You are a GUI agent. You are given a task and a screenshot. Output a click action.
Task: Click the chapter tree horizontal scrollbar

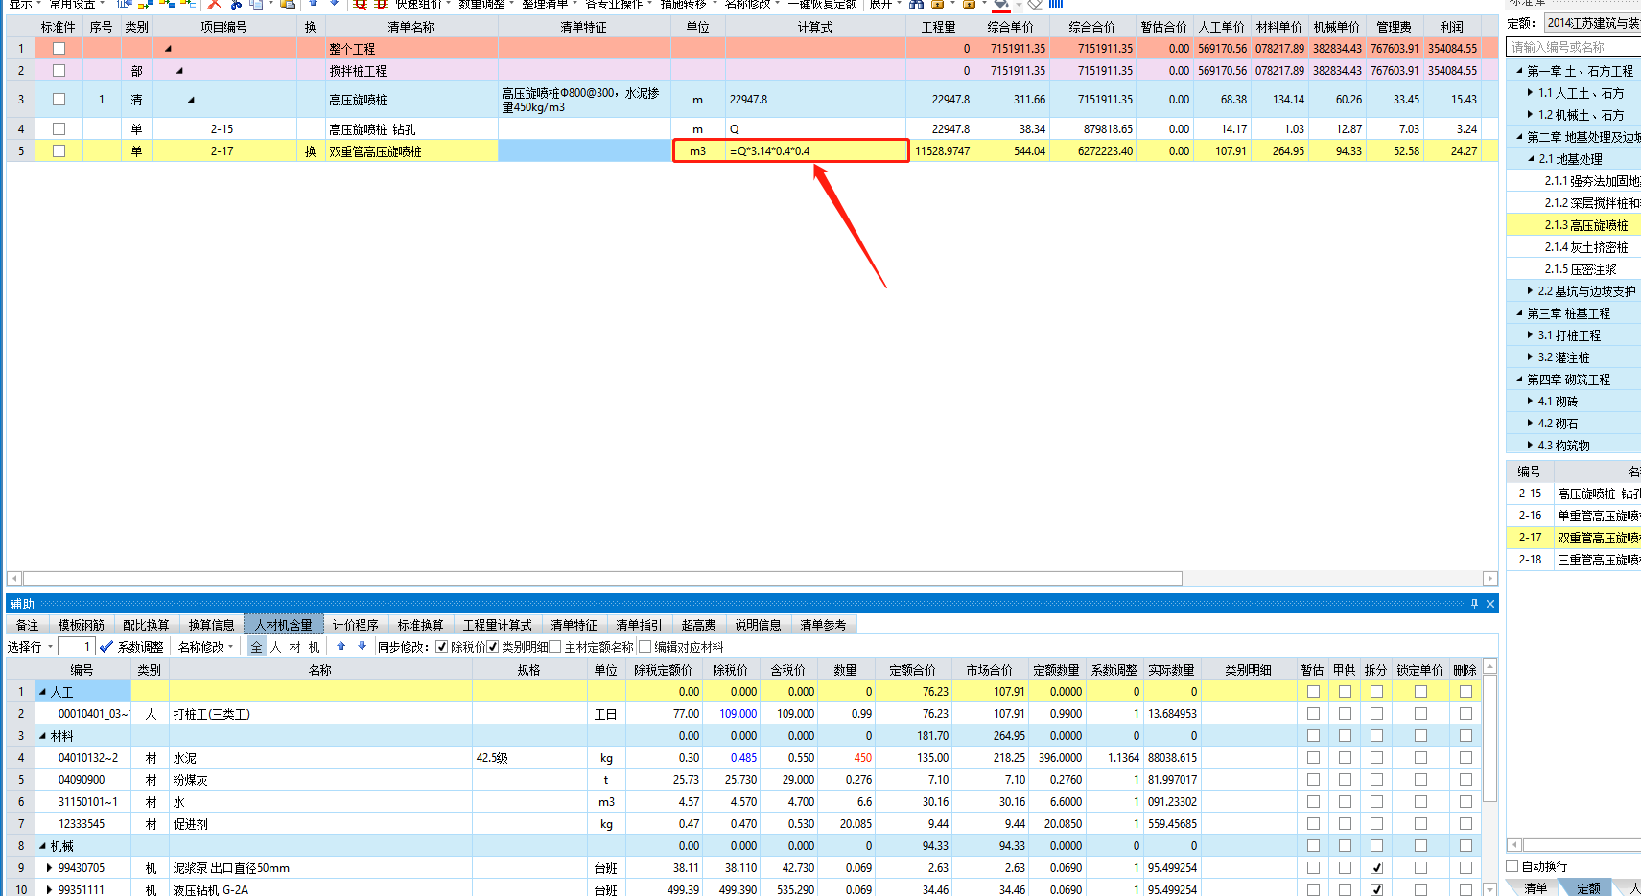(x=1580, y=844)
